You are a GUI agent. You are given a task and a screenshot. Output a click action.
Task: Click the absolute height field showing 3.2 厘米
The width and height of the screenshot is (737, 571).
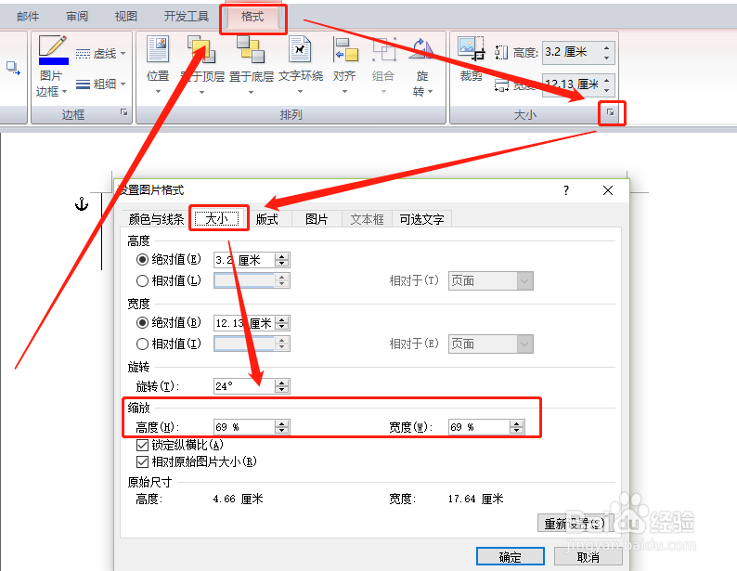point(244,260)
